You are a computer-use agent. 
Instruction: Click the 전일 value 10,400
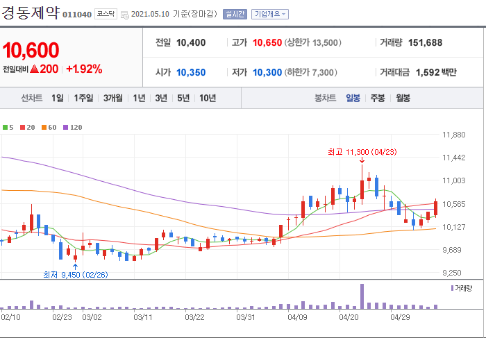click(x=191, y=42)
